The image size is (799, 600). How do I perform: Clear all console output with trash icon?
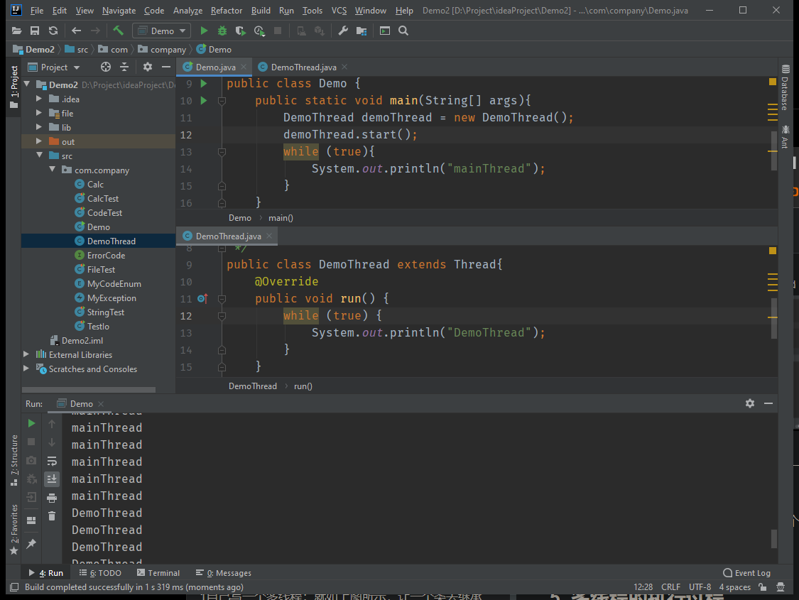click(52, 516)
